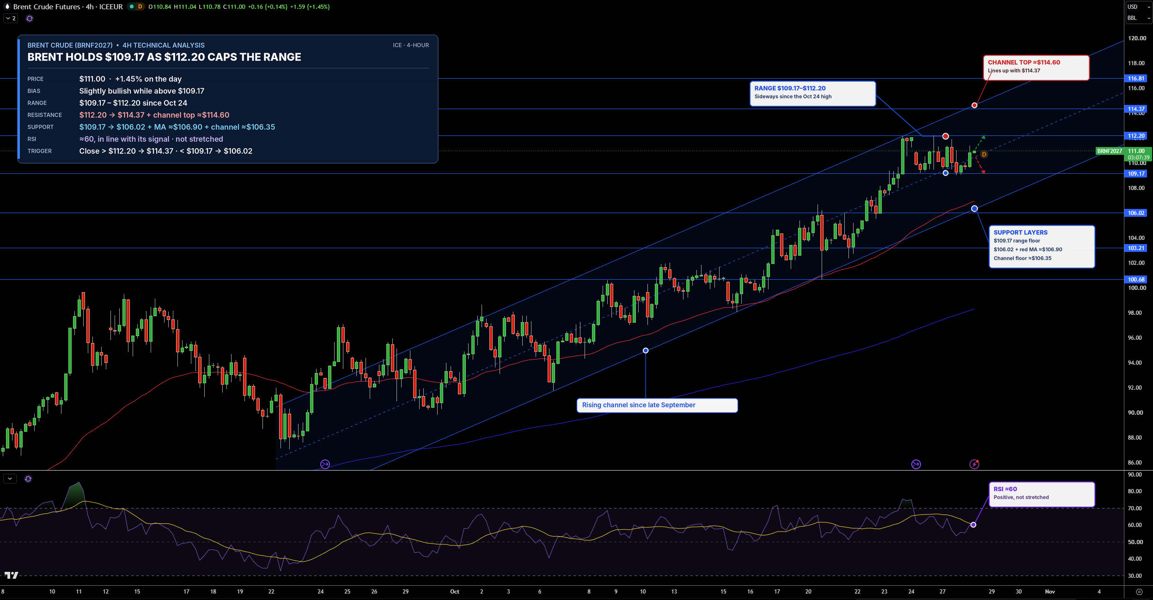Select the RSI ≈60 callout box

(1042, 494)
